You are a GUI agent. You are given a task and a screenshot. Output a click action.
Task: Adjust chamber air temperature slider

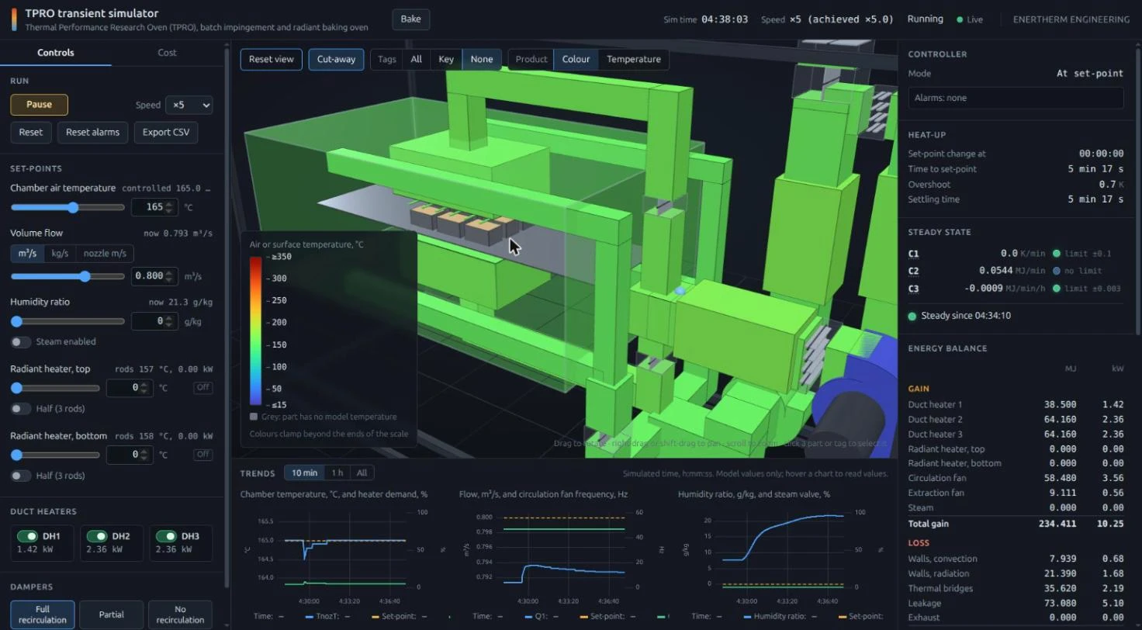click(67, 207)
